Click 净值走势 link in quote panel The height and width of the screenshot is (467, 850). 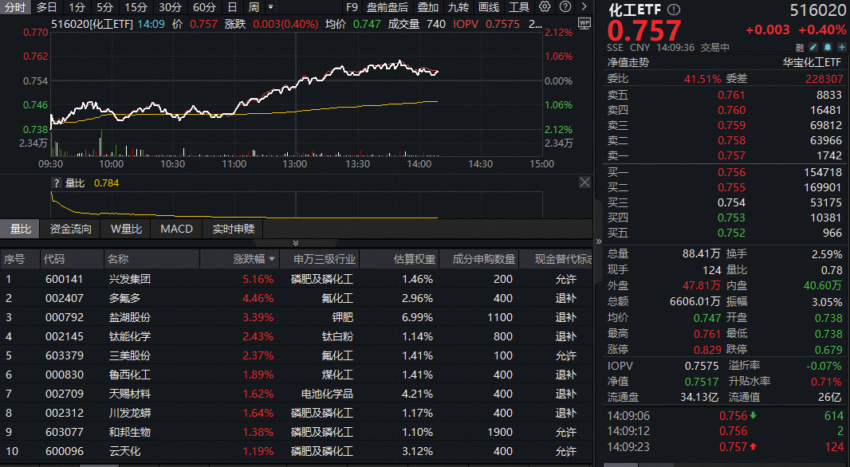[628, 62]
